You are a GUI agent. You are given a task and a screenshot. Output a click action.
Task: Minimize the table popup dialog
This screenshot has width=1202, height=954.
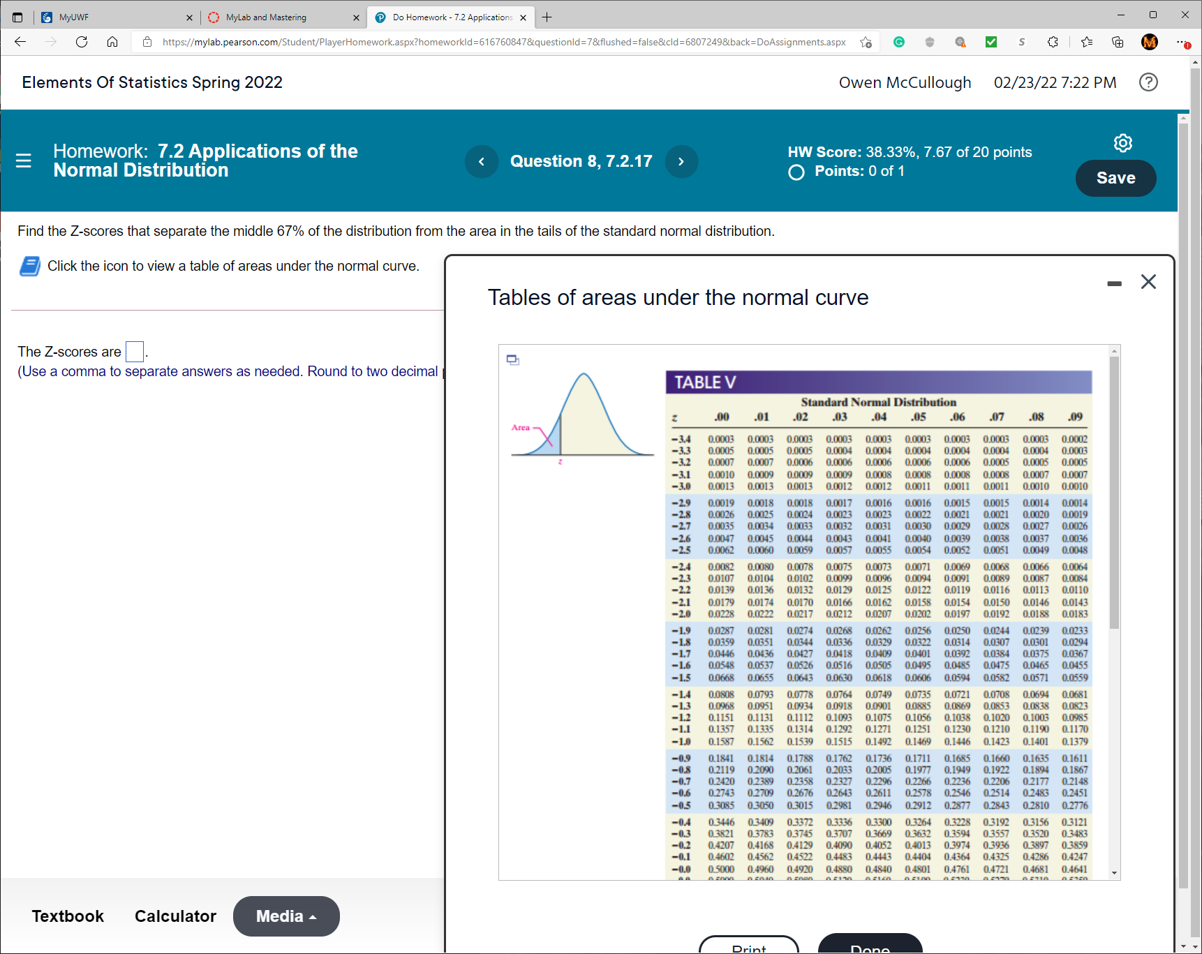coord(1114,283)
